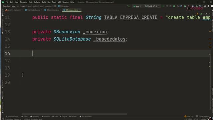Select the DBmanager.java editor tab

(x=72, y=10)
